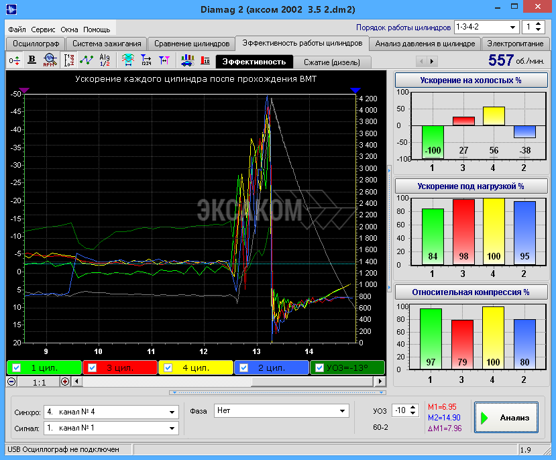Click the green connected-points graph icon
The width and height of the screenshot is (556, 460).
point(87,61)
